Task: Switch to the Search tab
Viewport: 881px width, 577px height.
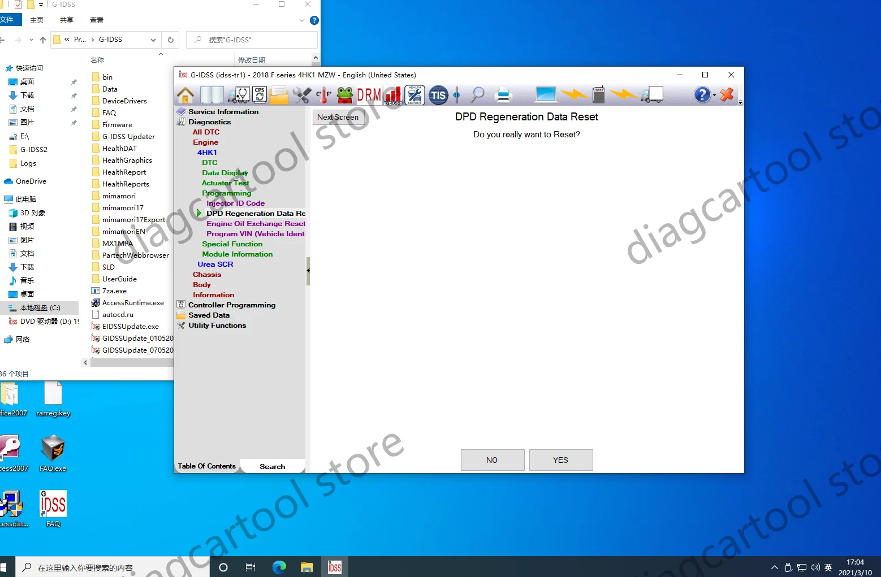Action: [273, 467]
